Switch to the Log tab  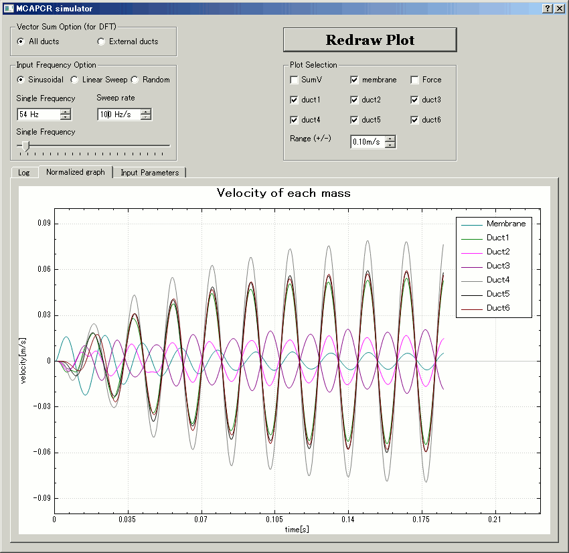[x=24, y=172]
